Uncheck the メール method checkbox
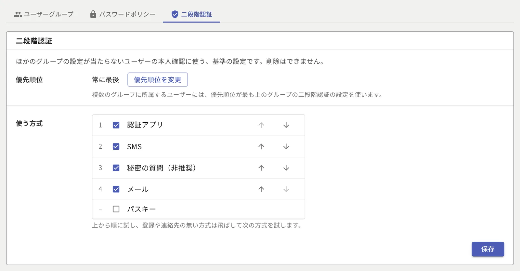Image resolution: width=520 pixels, height=271 pixels. click(116, 189)
